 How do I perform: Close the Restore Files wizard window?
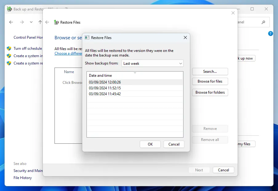tap(233, 13)
